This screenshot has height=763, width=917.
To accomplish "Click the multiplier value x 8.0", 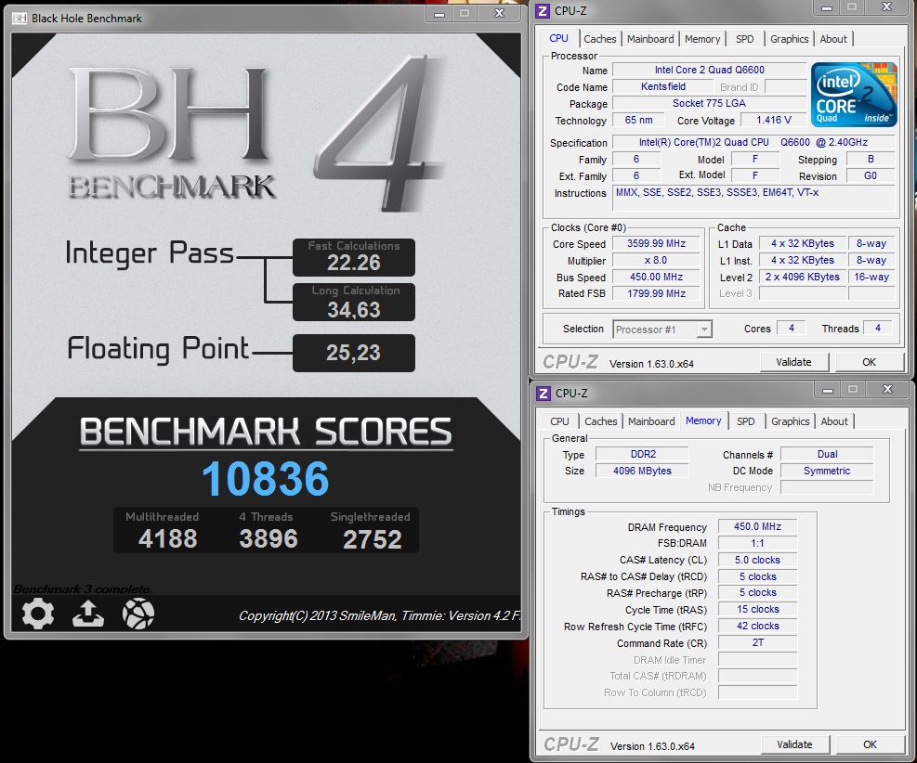I will pyautogui.click(x=656, y=261).
